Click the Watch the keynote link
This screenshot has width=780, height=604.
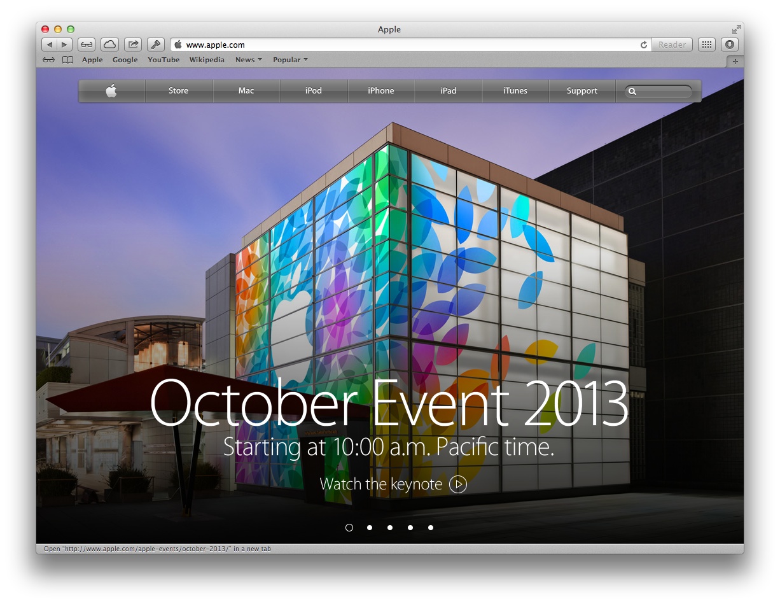[381, 484]
